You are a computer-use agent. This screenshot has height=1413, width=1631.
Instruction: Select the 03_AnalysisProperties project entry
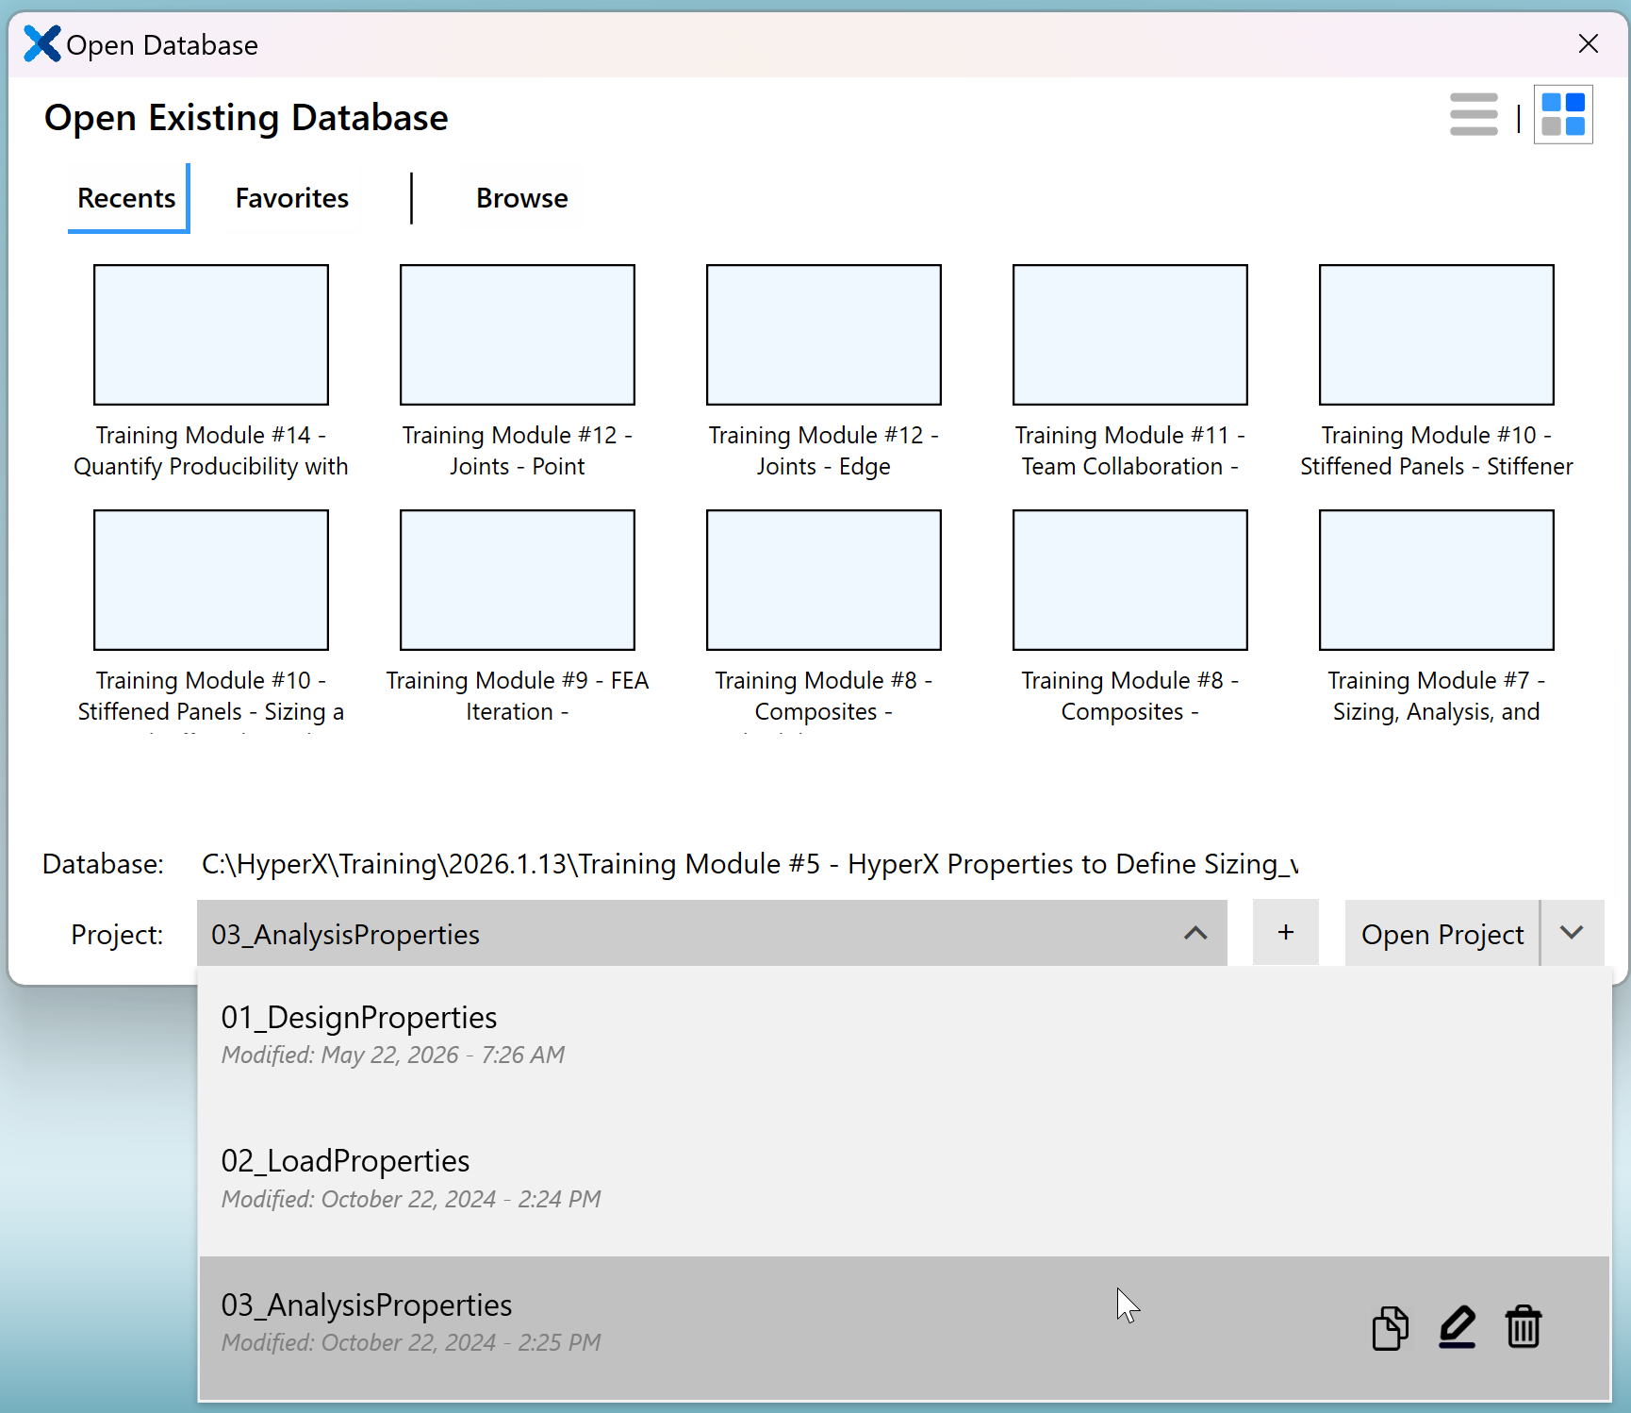[x=904, y=1328]
